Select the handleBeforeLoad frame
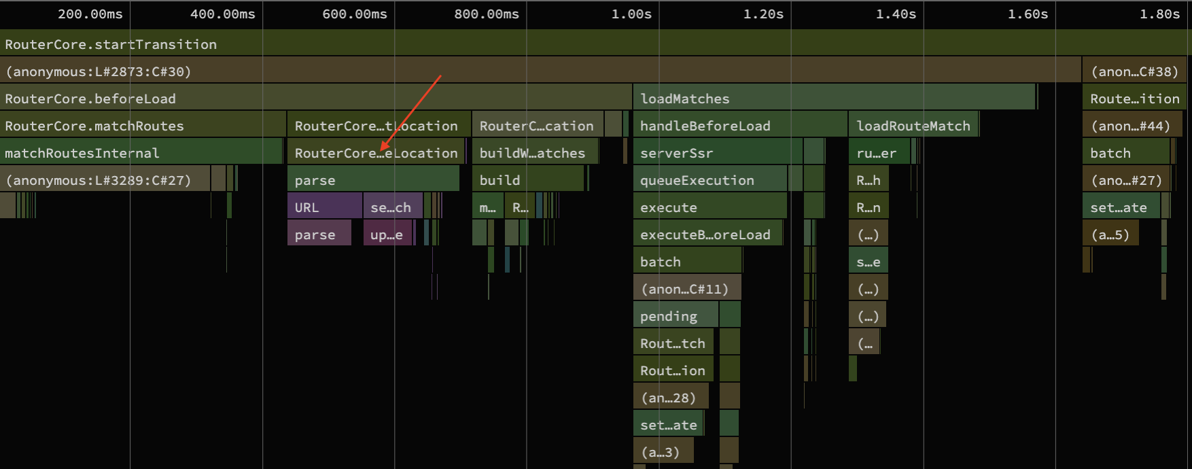This screenshot has height=469, width=1192. pos(740,125)
